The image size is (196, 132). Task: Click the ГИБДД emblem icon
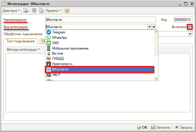pos(49,59)
